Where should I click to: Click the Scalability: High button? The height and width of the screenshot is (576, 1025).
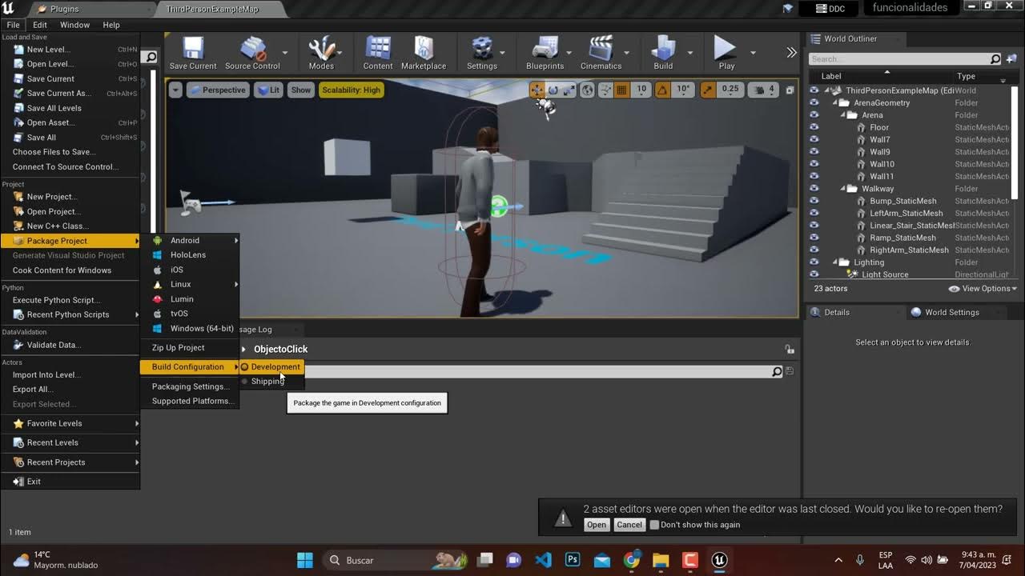tap(352, 90)
